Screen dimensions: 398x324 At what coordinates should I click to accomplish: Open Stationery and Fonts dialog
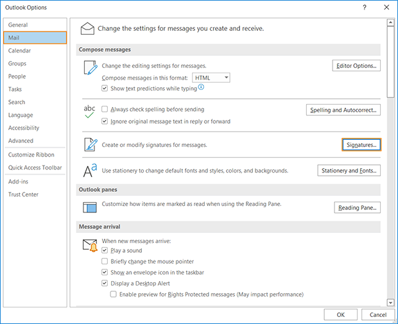coord(349,171)
